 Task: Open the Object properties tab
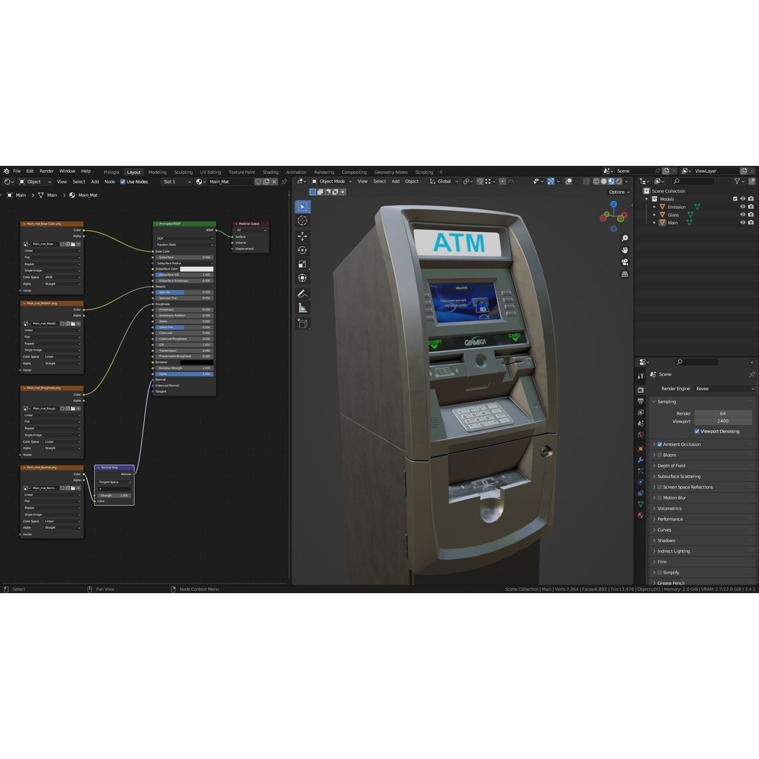coord(640,448)
